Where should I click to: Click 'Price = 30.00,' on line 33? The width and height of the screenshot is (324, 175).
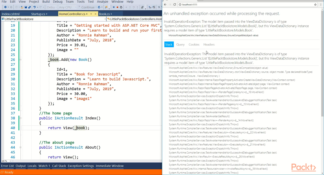(72, 94)
